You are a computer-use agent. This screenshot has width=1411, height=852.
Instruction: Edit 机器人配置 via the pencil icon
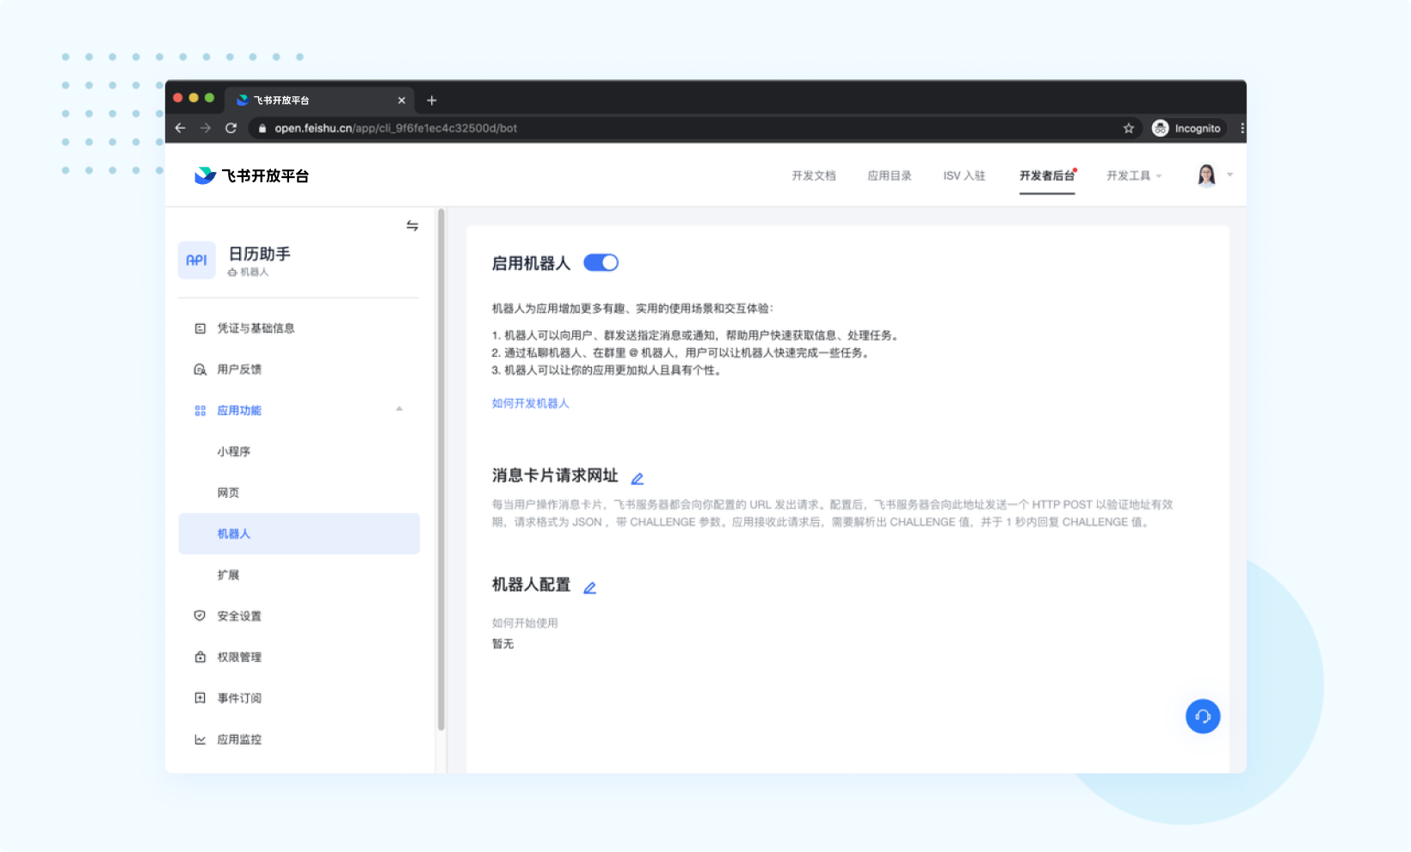click(x=590, y=588)
